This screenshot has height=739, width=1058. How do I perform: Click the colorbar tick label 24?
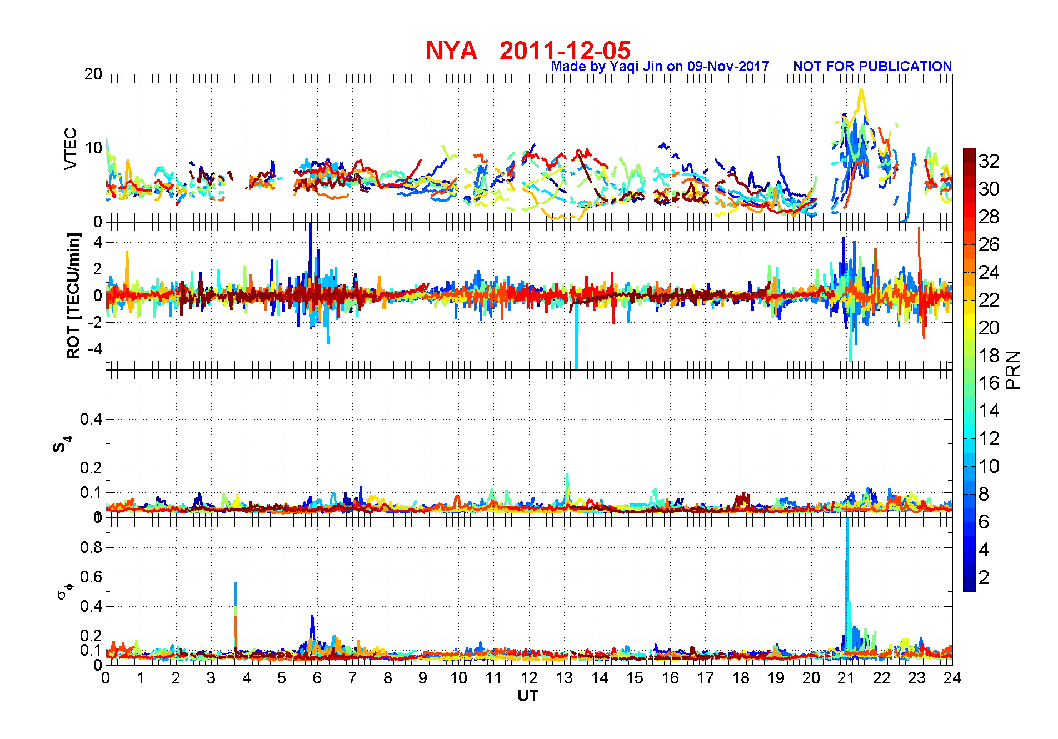[x=989, y=272]
